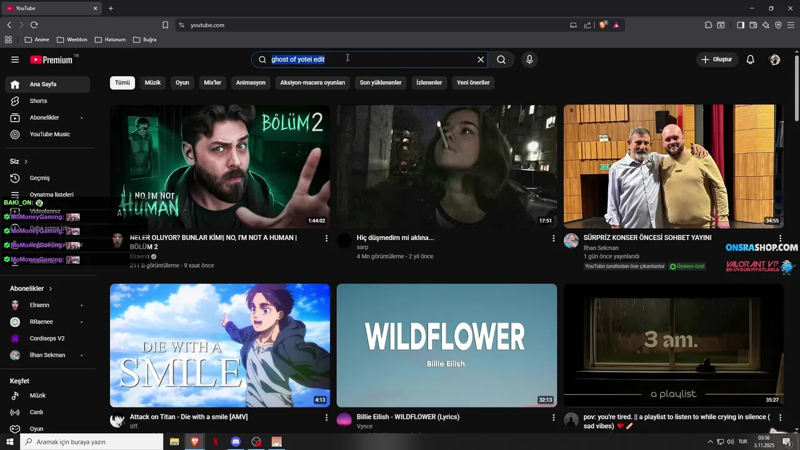Image resolution: width=800 pixels, height=450 pixels.
Task: Open more options for NELER OLUYOR video
Action: (x=326, y=238)
